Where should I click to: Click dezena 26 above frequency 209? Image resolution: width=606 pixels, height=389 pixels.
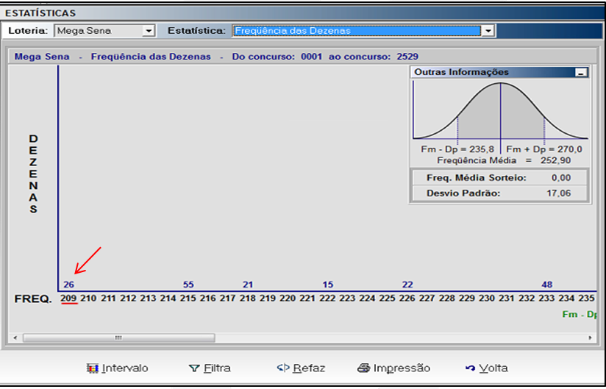pos(69,285)
